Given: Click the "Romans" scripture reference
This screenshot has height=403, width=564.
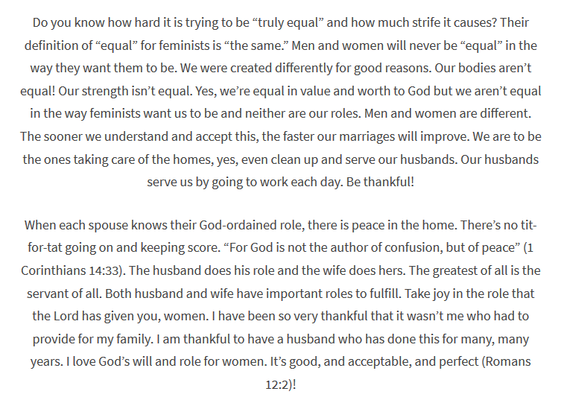Looking at the screenshot, I should click(x=508, y=361).
